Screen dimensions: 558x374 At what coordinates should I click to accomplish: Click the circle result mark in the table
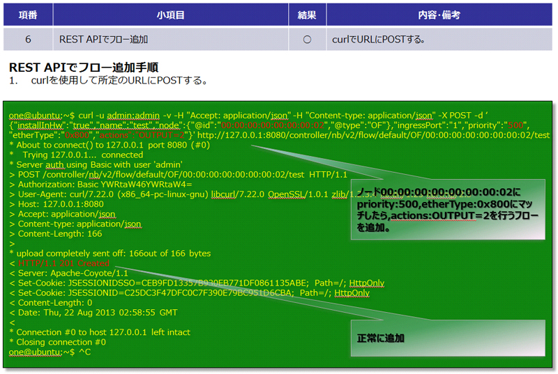pyautogui.click(x=306, y=40)
